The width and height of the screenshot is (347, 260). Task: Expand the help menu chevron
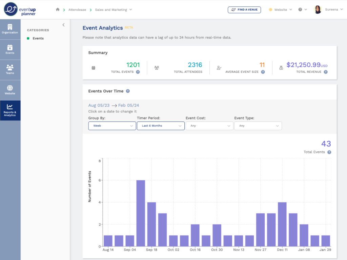(x=306, y=9)
